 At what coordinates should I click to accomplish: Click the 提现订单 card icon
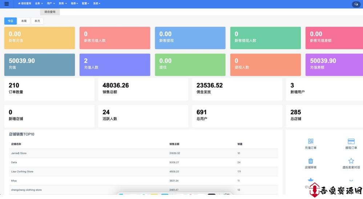click(351, 141)
